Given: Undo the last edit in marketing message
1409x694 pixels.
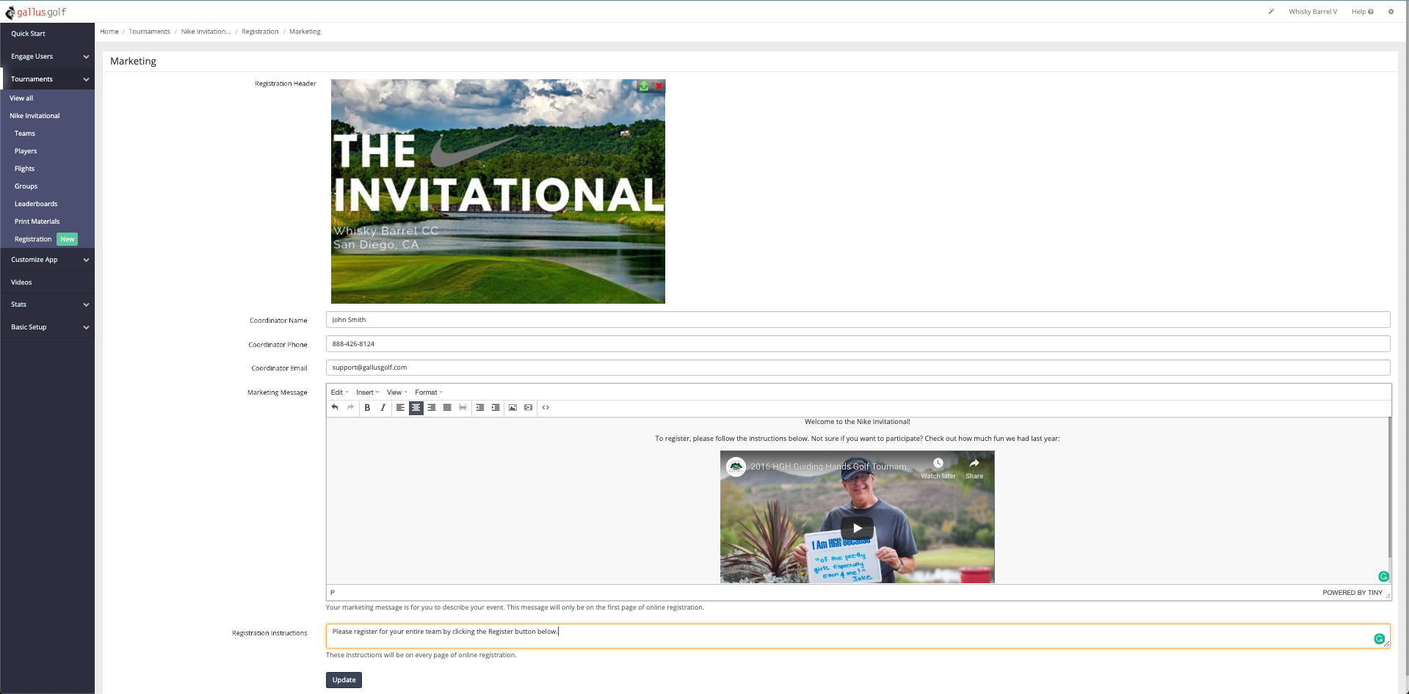Looking at the screenshot, I should [x=335, y=408].
